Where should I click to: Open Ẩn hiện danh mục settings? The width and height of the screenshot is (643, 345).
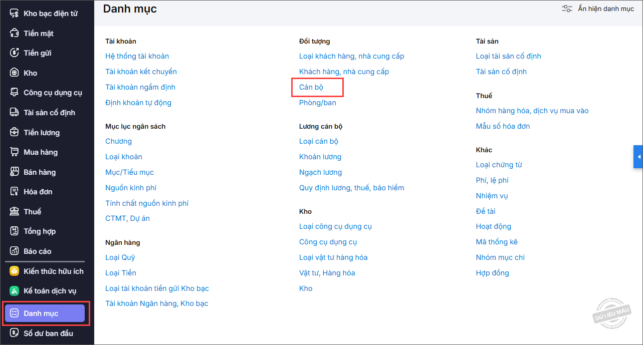605,9
